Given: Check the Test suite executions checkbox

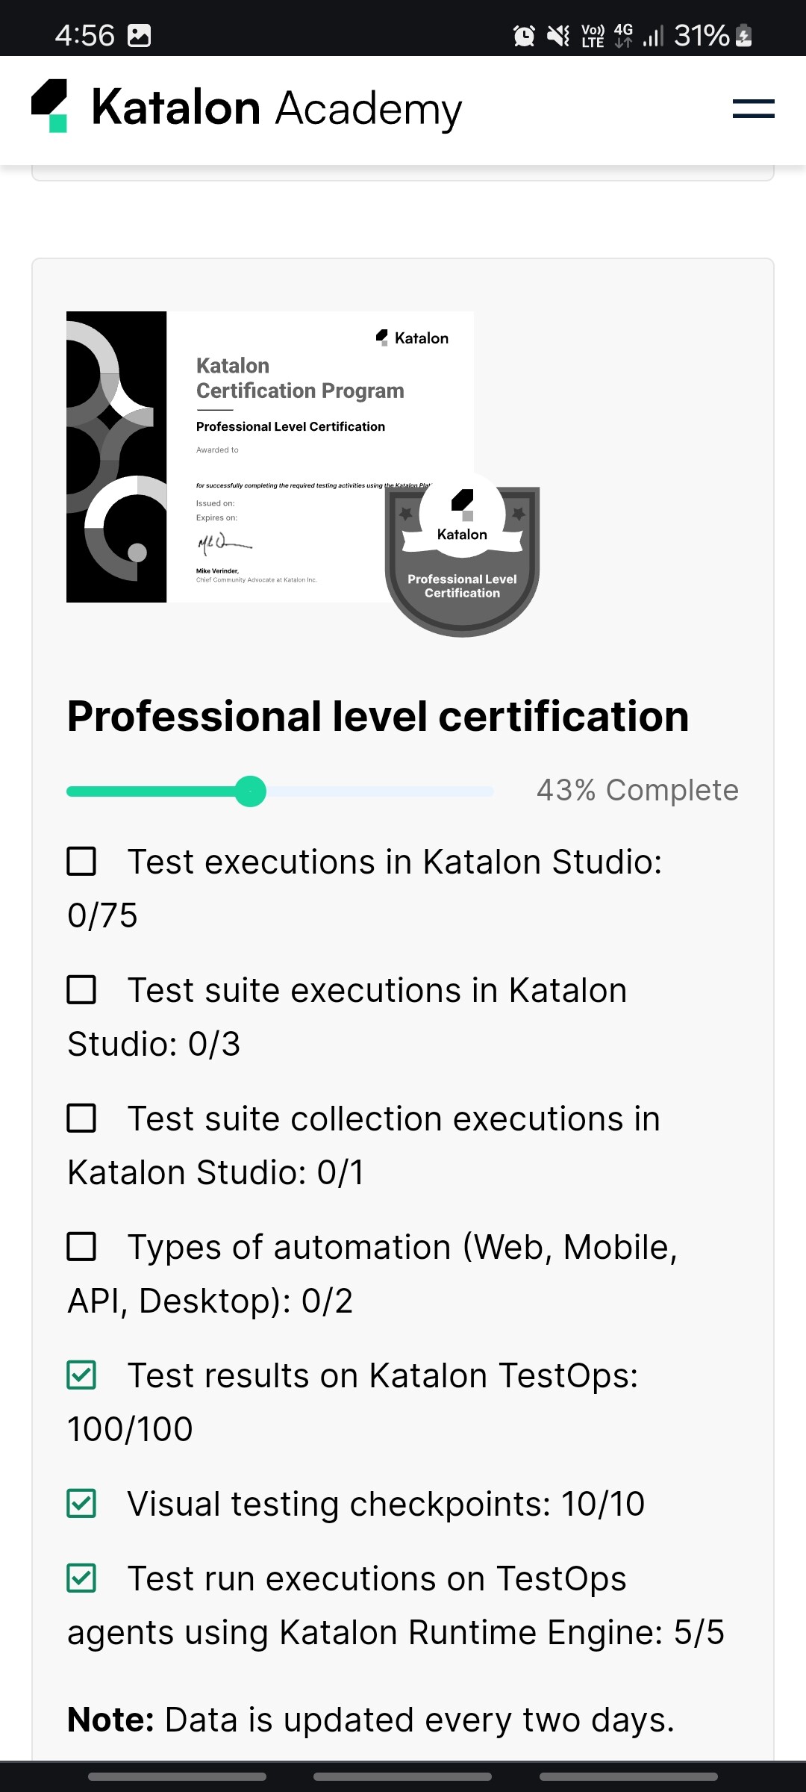Looking at the screenshot, I should (81, 989).
